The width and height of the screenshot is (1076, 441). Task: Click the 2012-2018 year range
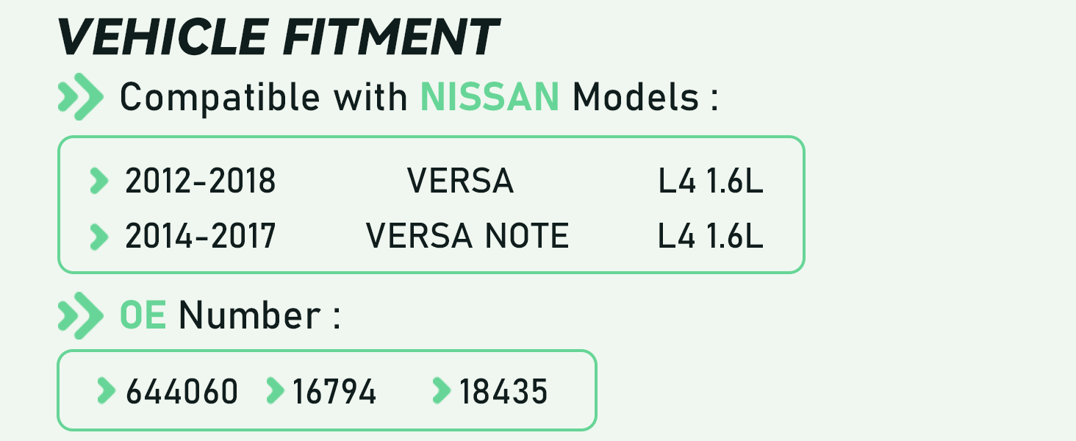201,181
